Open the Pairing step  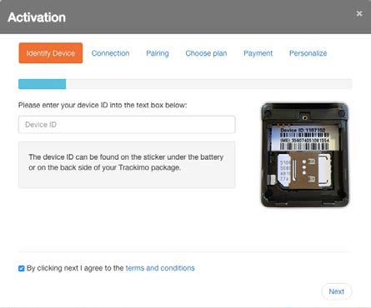(x=158, y=53)
